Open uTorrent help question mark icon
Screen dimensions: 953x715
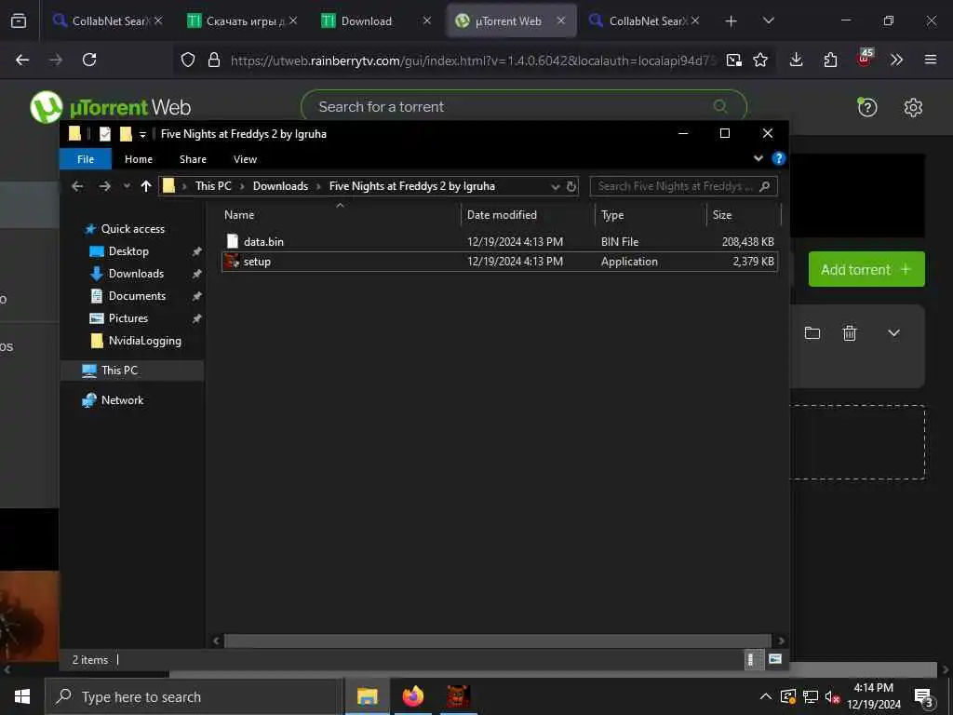866,108
